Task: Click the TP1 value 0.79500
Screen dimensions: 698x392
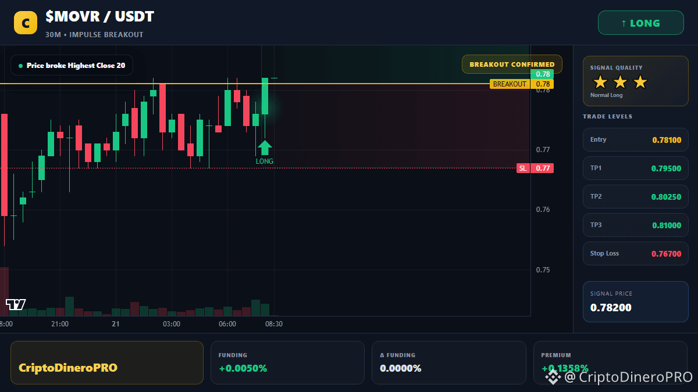Action: (x=667, y=168)
